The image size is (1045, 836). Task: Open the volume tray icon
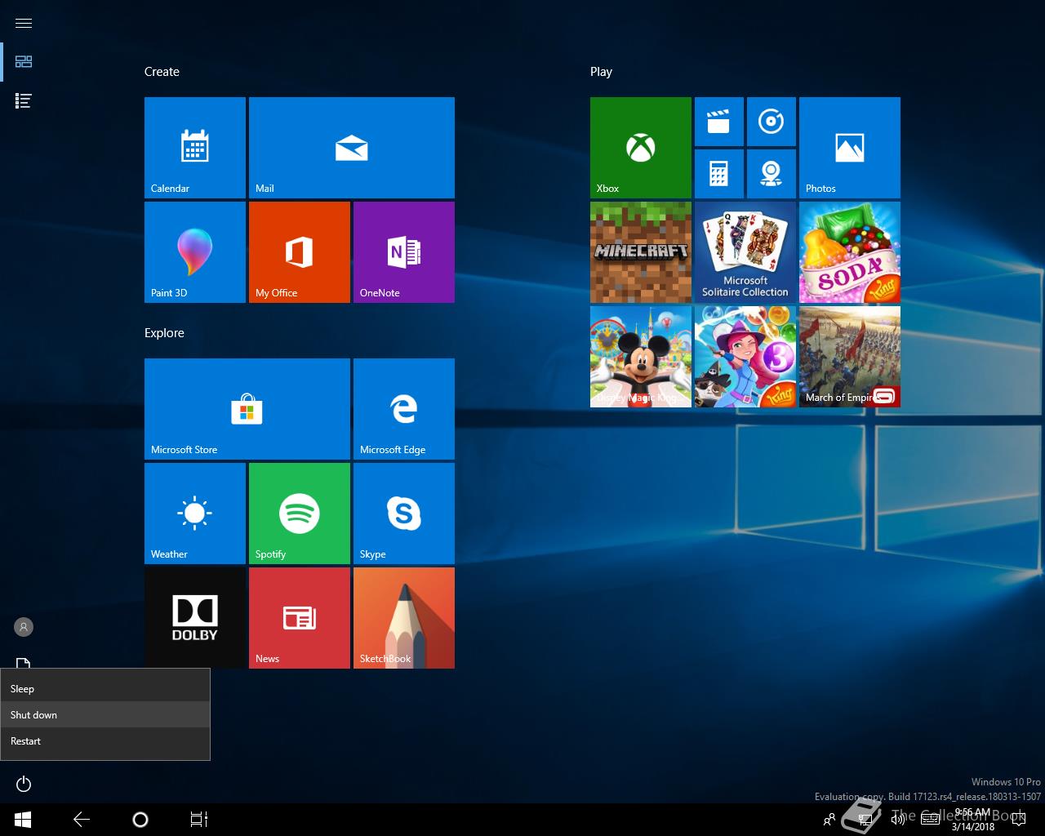[898, 820]
